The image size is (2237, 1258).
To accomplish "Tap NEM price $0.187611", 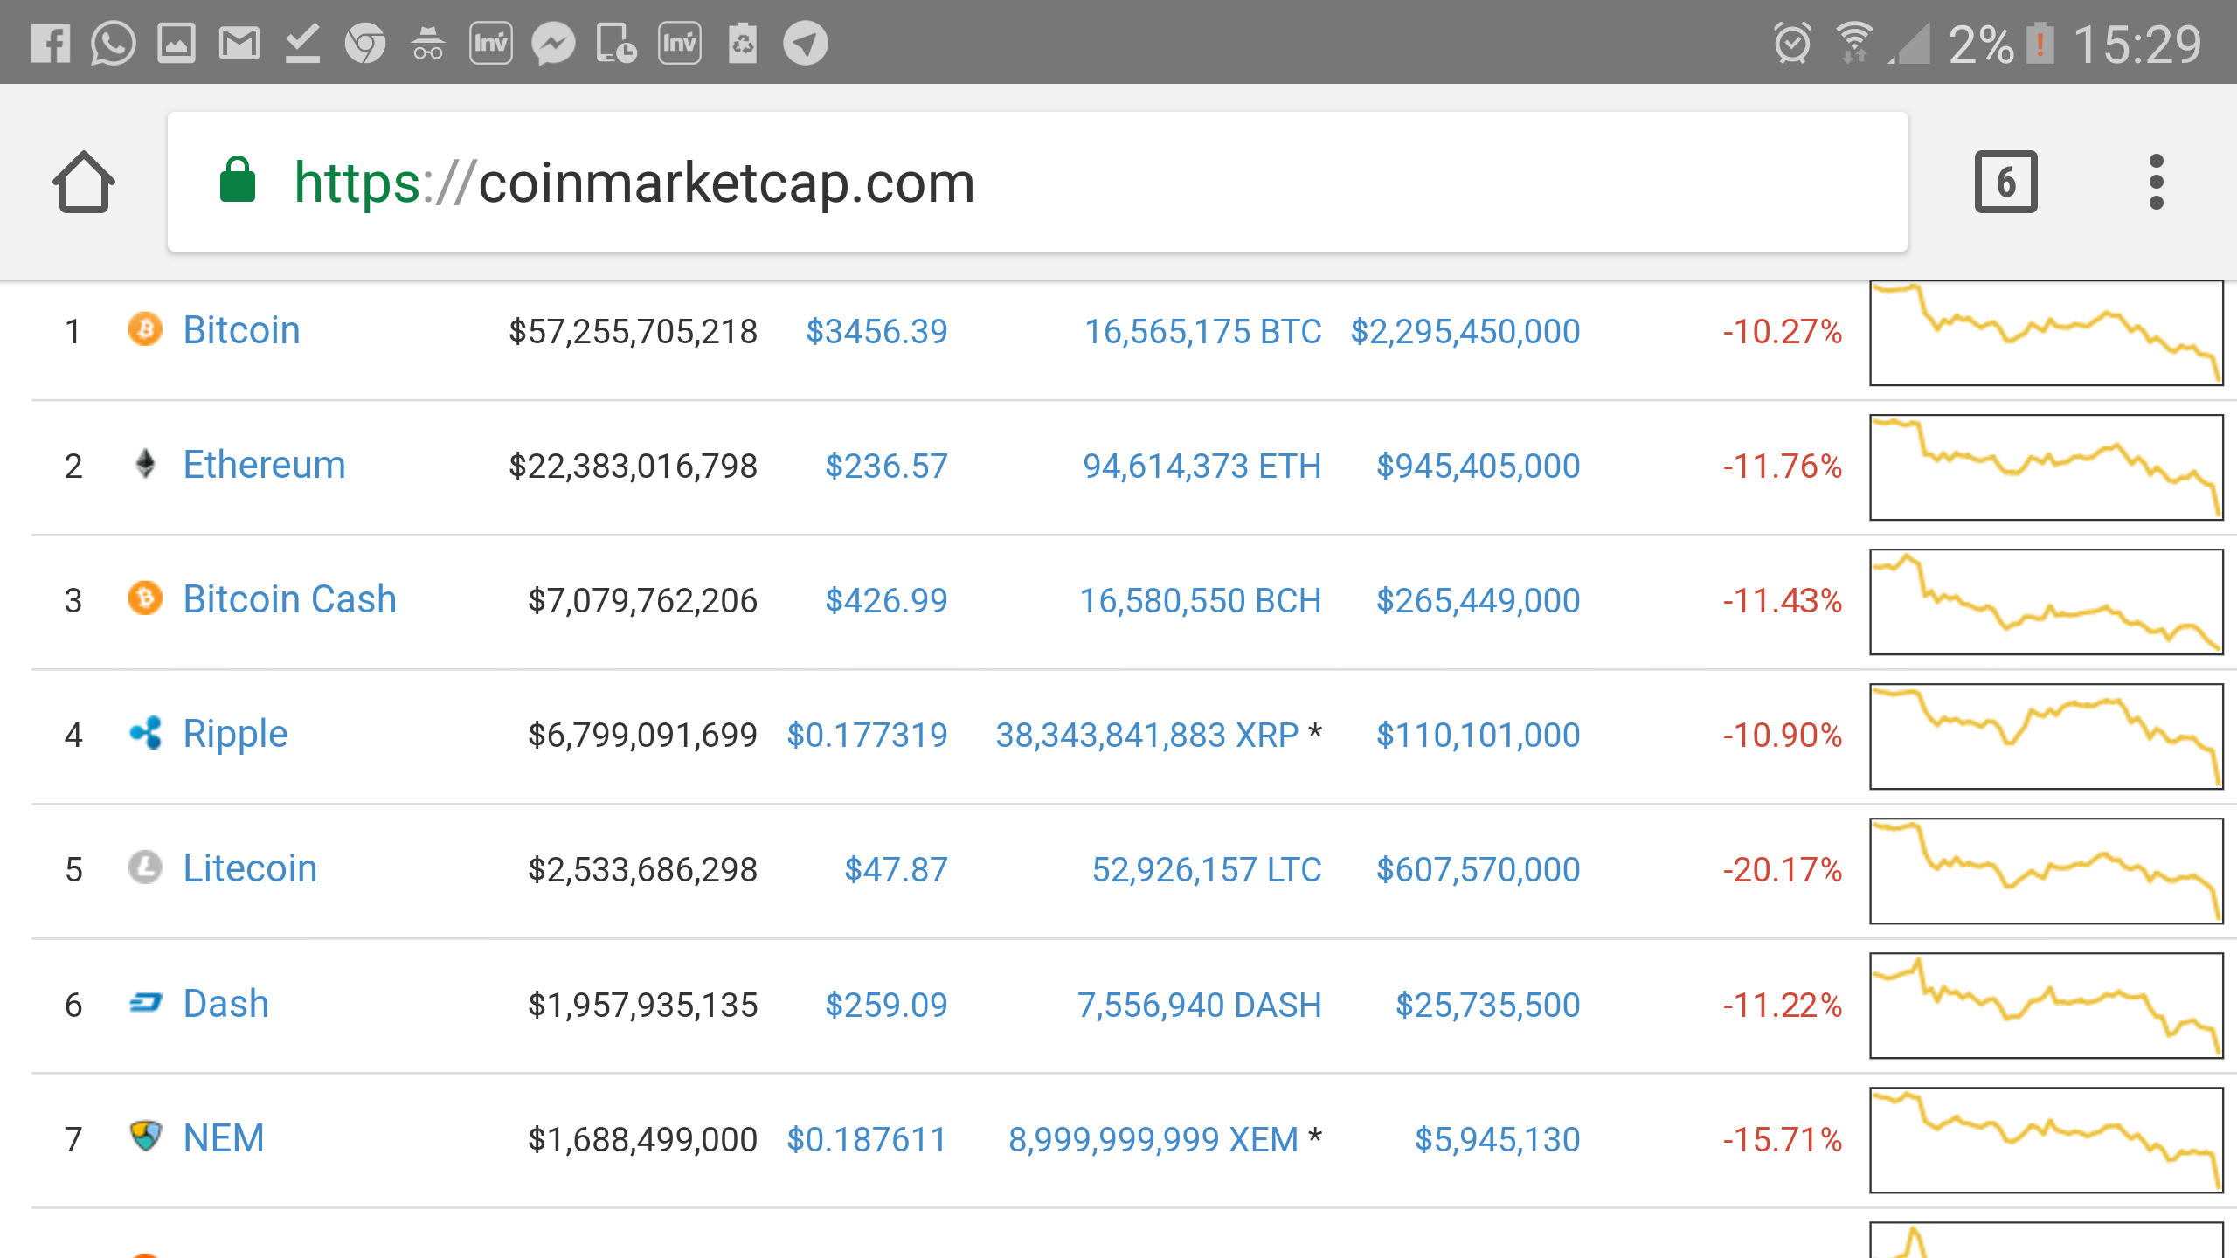I will click(x=867, y=1139).
